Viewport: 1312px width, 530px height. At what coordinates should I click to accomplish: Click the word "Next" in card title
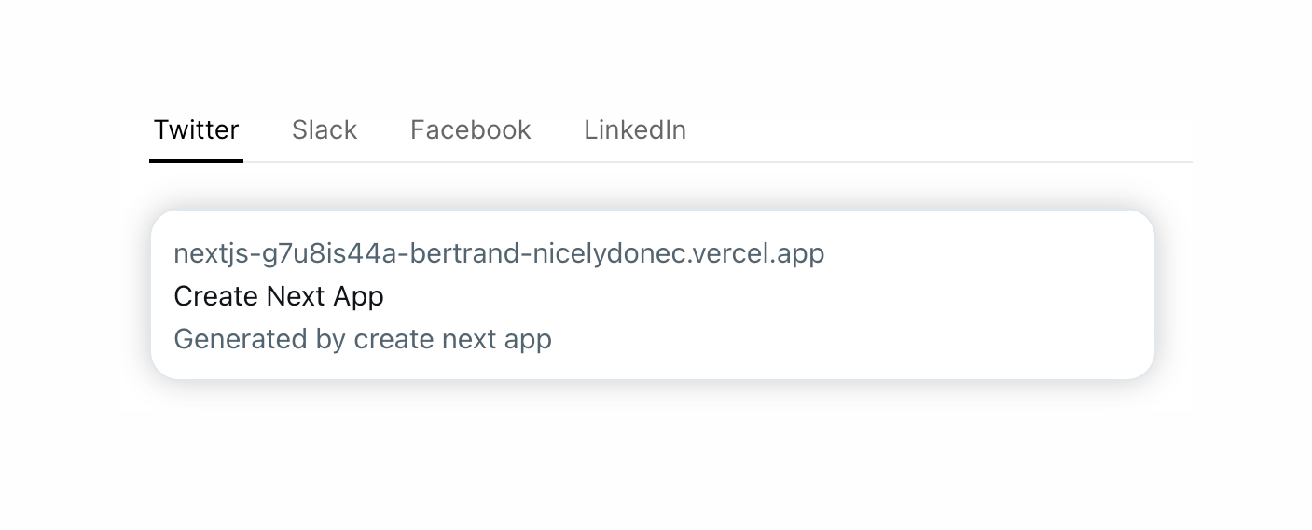(296, 296)
